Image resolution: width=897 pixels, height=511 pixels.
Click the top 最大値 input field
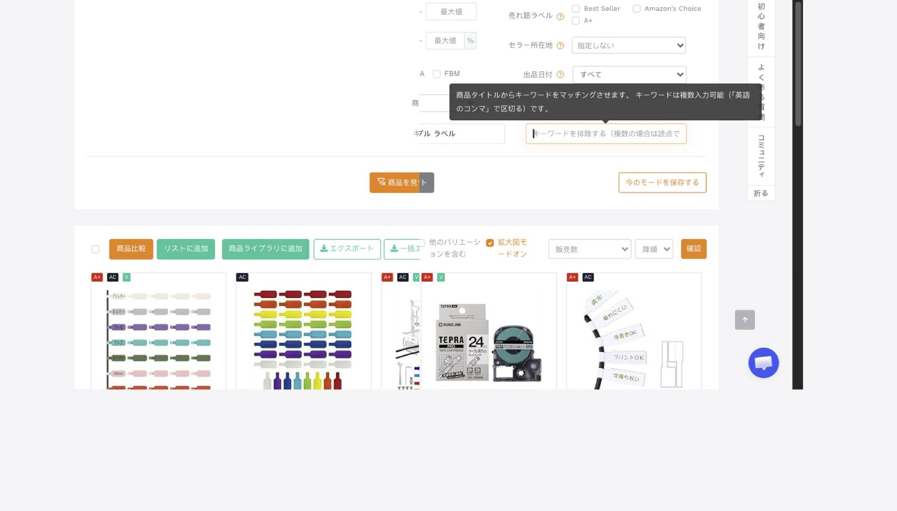pos(451,12)
